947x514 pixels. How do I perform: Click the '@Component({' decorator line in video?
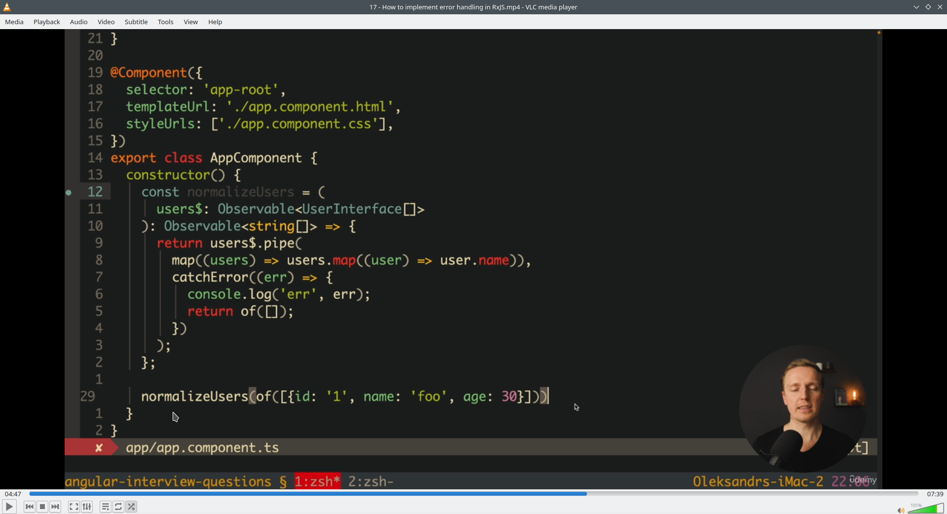156,73
